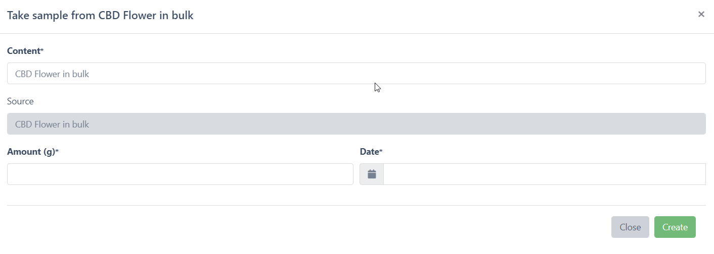Focus the Content text field
Image resolution: width=714 pixels, height=254 pixels.
click(x=356, y=74)
